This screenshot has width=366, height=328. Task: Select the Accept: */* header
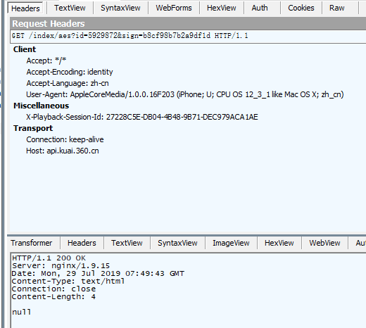coord(46,61)
